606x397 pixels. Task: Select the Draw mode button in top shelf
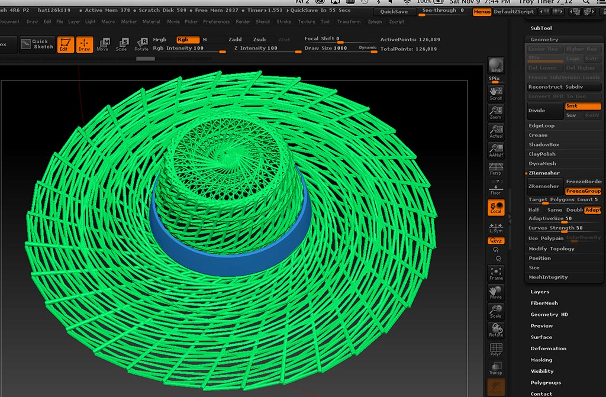coord(84,44)
